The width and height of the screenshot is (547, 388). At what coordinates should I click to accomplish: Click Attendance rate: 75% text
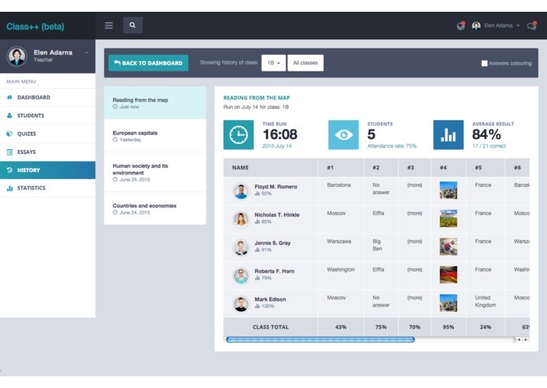click(392, 146)
